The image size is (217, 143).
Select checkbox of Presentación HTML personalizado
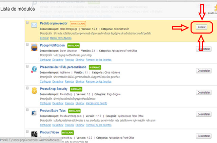27,66
